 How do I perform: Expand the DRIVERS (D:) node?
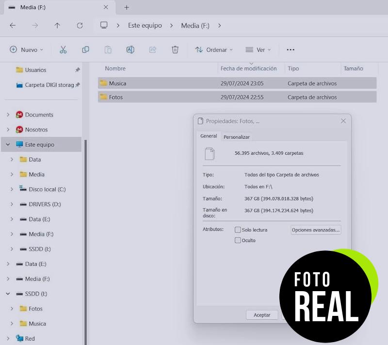tap(12, 204)
